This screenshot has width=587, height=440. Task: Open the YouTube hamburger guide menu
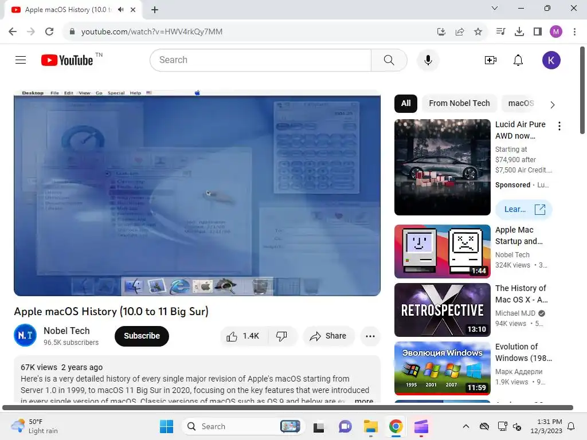tap(21, 60)
